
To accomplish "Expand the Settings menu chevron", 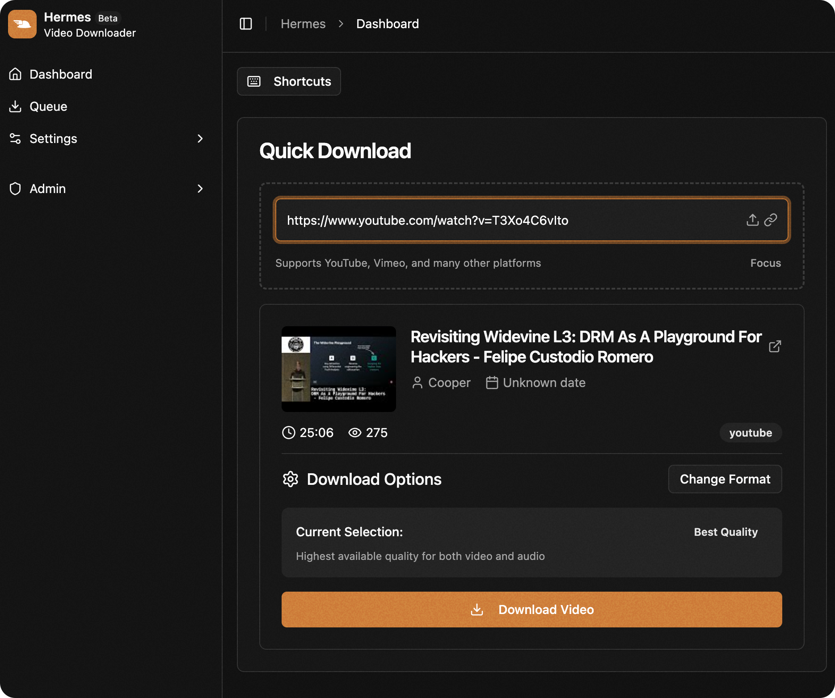I will click(x=200, y=139).
